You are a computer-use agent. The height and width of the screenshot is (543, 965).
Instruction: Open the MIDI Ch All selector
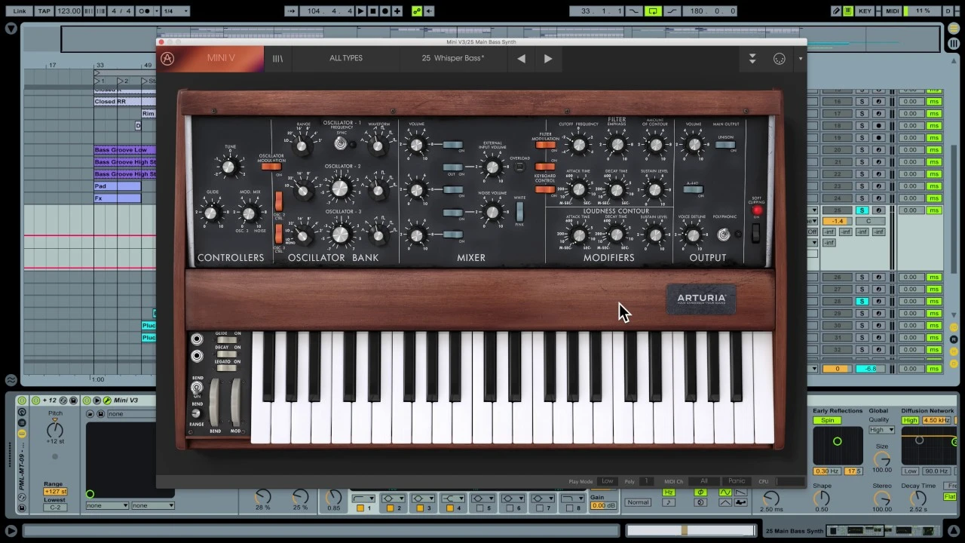pos(703,481)
